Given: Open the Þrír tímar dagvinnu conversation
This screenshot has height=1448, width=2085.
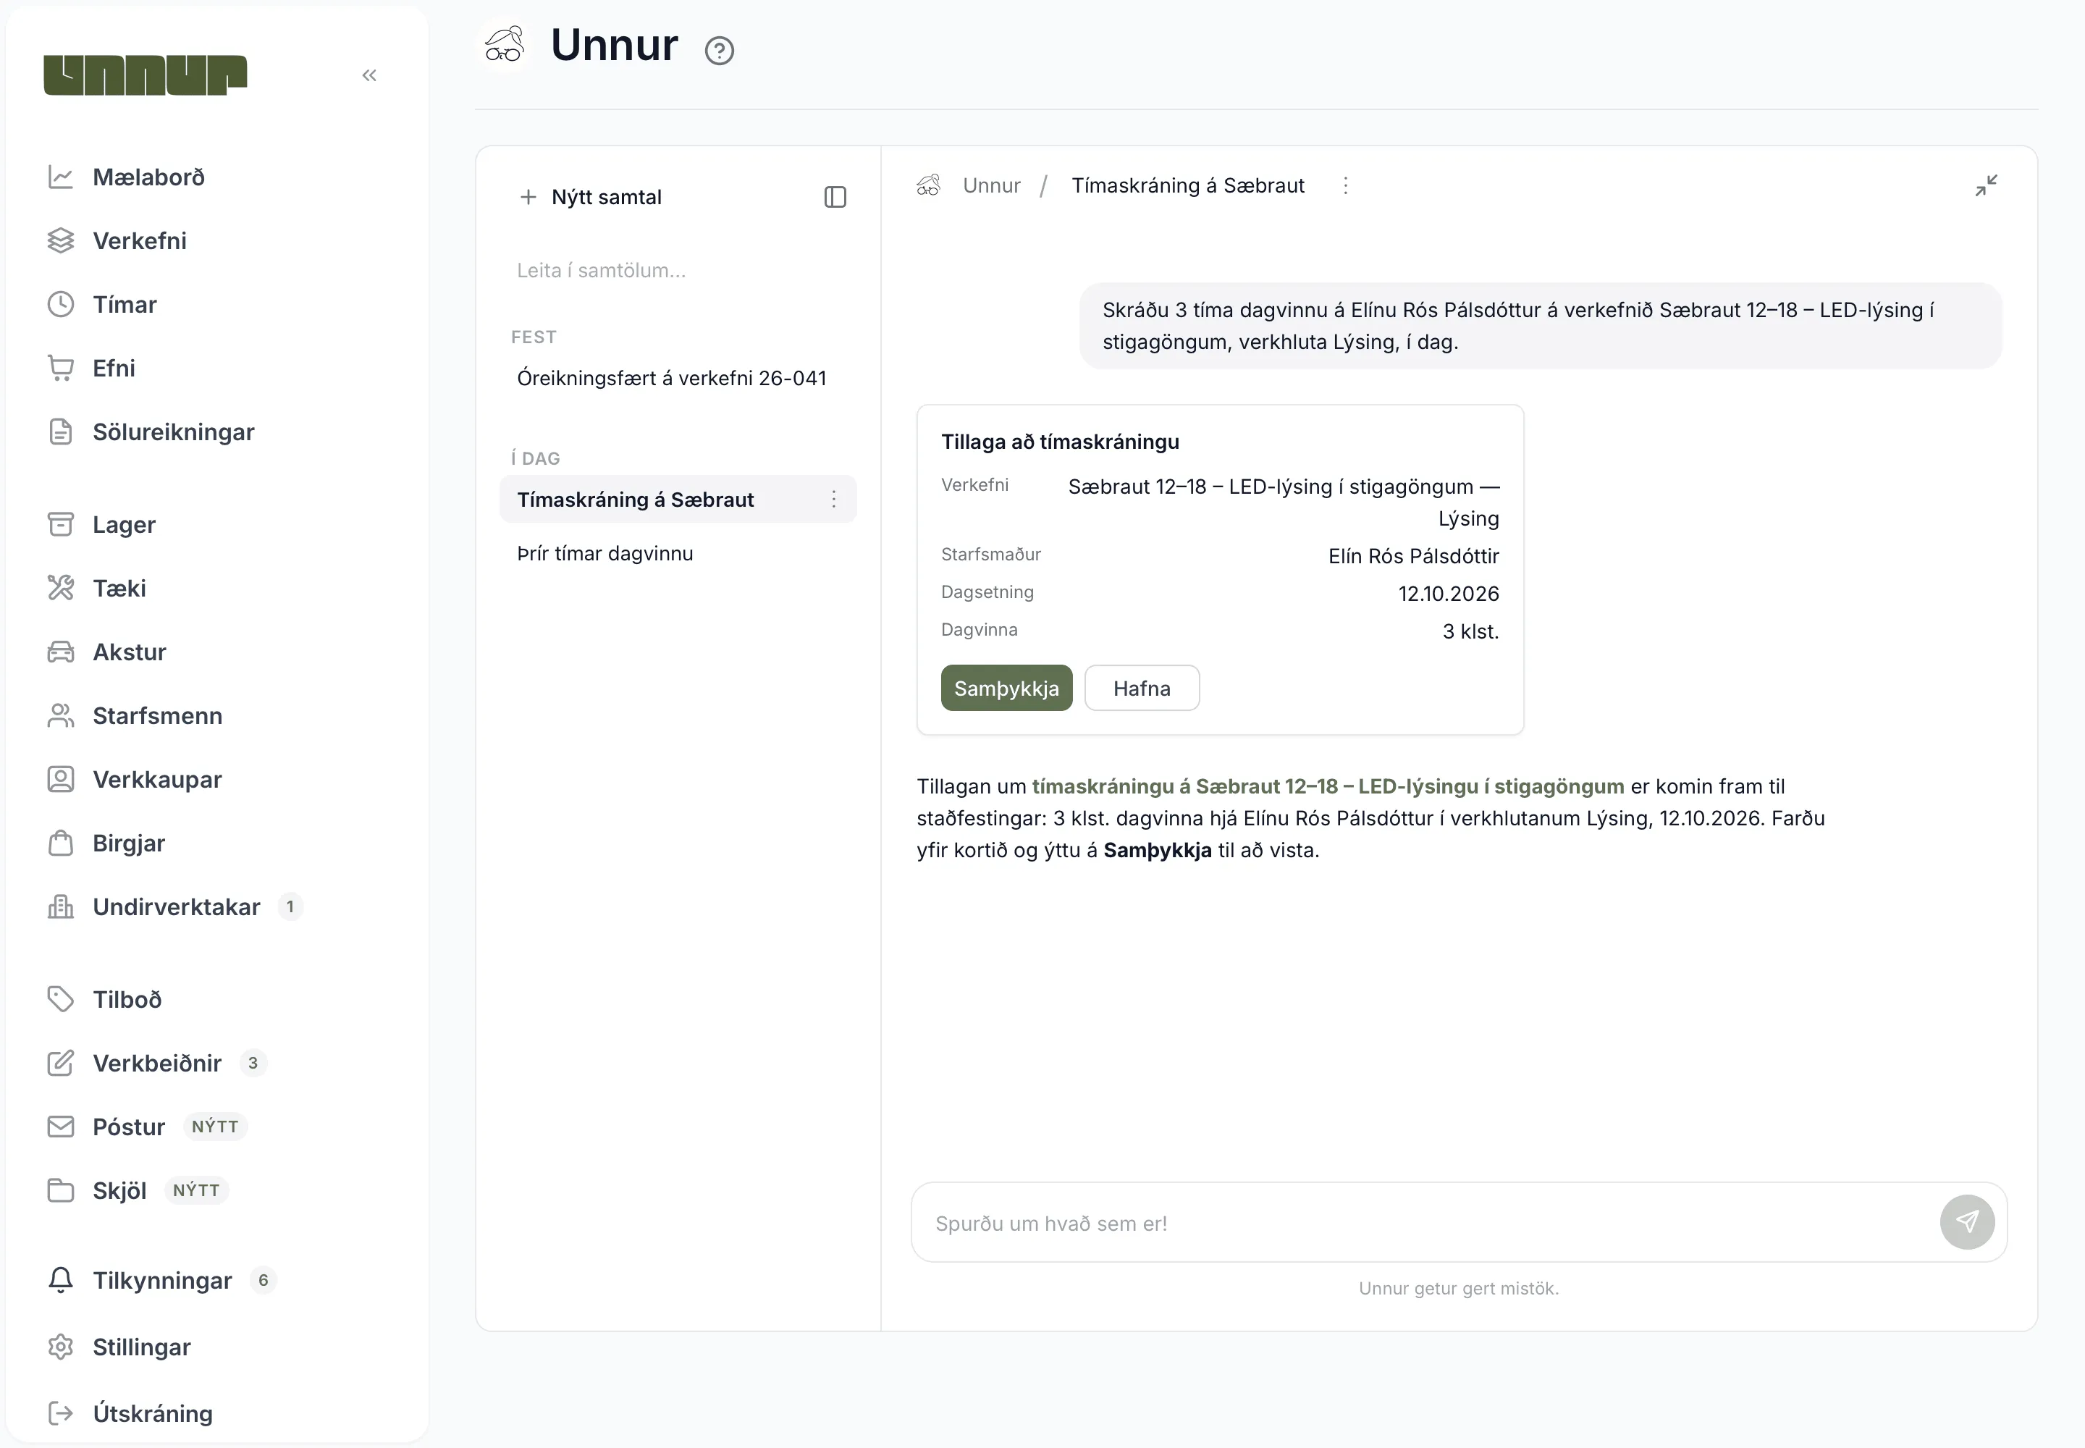Looking at the screenshot, I should click(x=605, y=553).
